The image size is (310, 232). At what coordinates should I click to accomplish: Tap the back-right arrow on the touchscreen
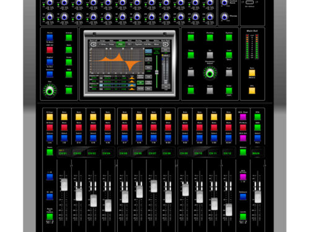(166, 45)
